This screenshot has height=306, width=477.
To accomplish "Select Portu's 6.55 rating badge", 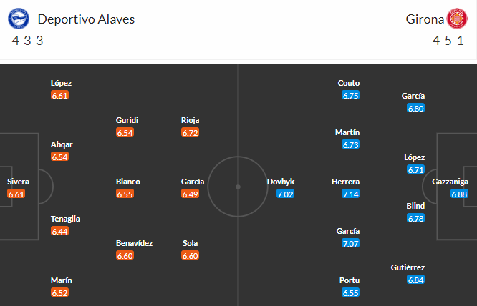I will 350,292.
